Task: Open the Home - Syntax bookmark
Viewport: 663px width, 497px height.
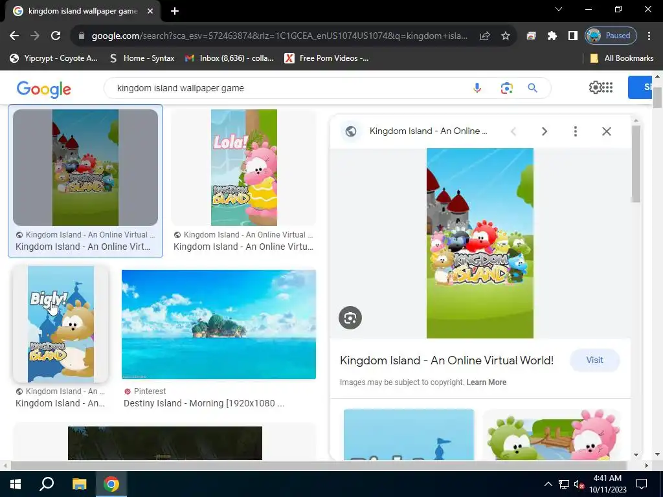Action: (x=142, y=58)
